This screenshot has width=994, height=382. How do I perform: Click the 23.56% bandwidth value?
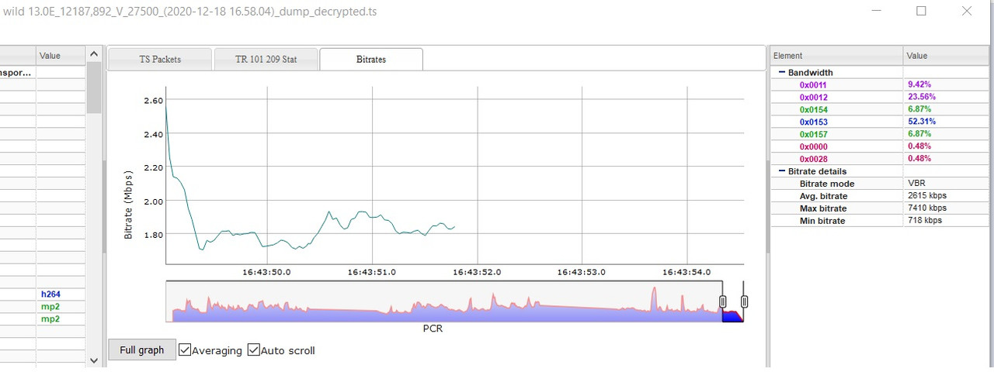pos(921,97)
